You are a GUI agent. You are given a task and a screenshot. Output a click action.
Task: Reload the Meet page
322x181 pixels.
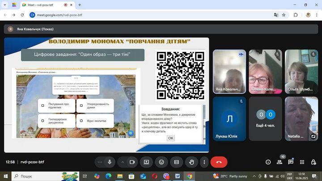tap(22, 15)
